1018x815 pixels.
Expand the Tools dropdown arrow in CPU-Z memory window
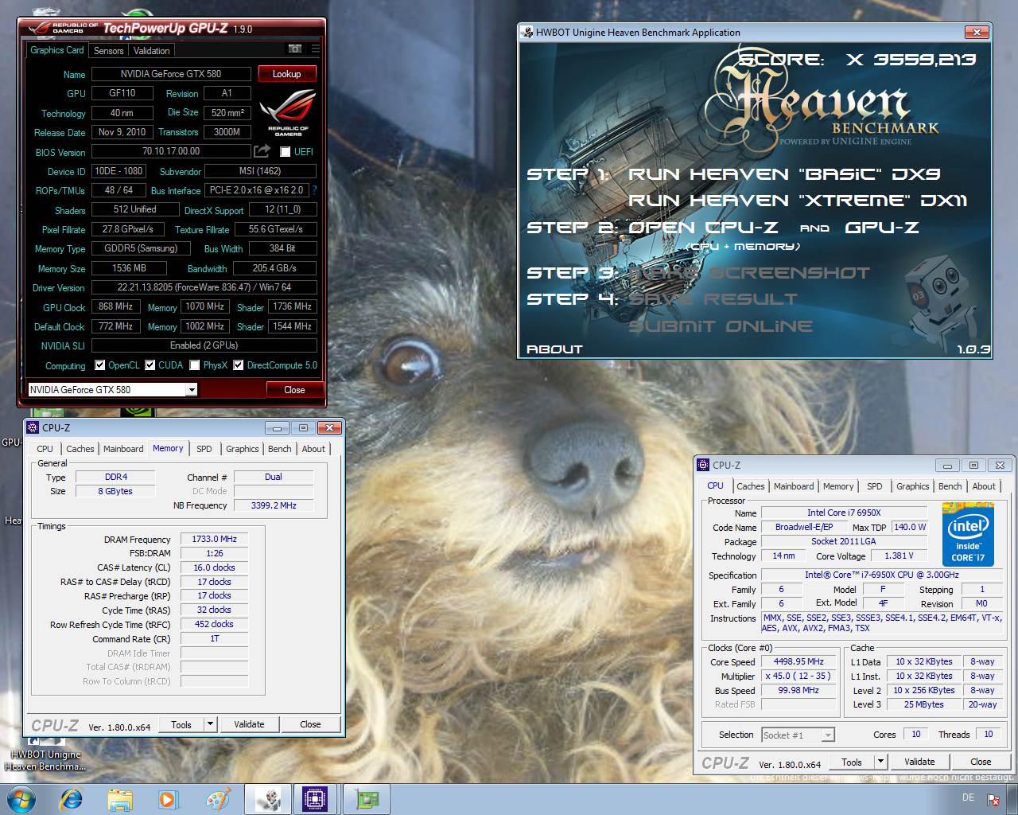[x=210, y=724]
